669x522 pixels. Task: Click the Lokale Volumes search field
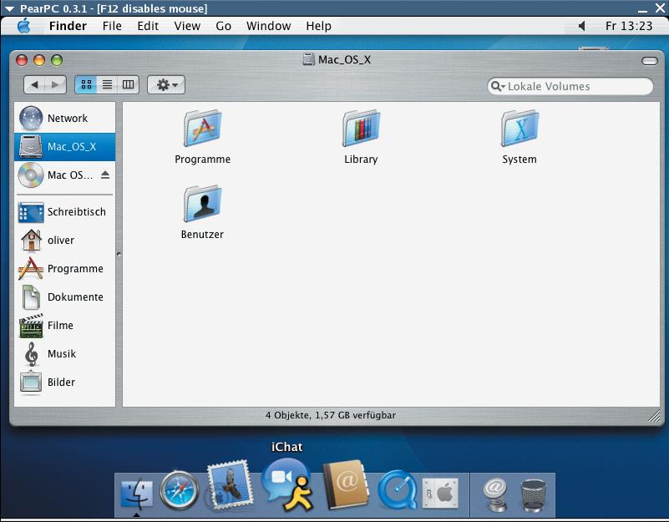click(x=570, y=86)
